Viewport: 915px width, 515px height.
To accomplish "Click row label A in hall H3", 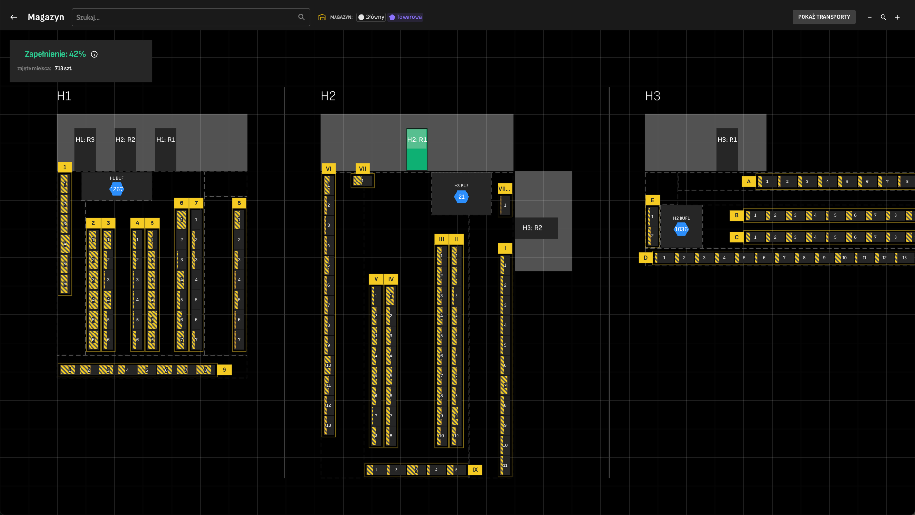I will pyautogui.click(x=749, y=182).
